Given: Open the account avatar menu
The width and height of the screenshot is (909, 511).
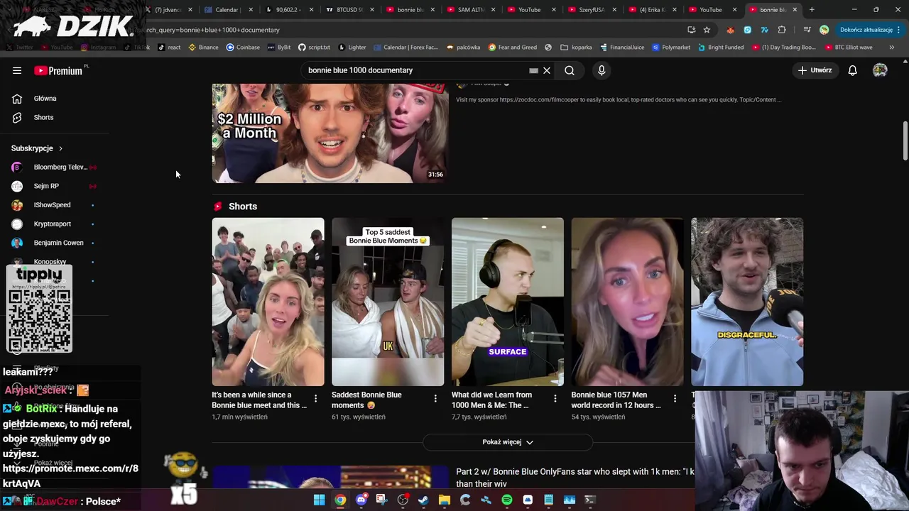Looking at the screenshot, I should [880, 70].
